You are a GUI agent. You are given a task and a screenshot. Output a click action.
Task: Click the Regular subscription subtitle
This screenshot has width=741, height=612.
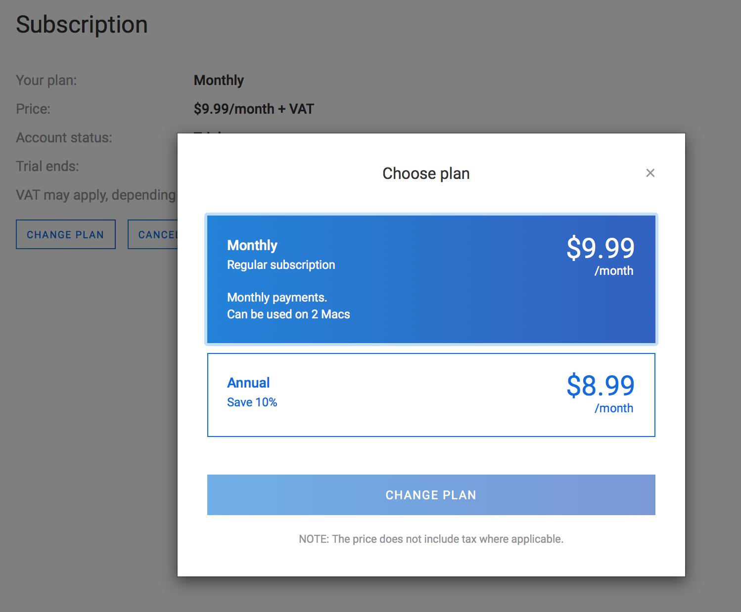[x=281, y=265]
